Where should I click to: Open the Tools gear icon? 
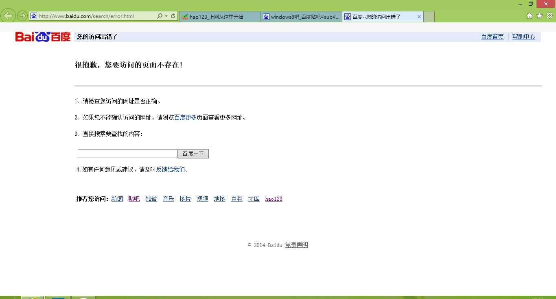point(549,16)
